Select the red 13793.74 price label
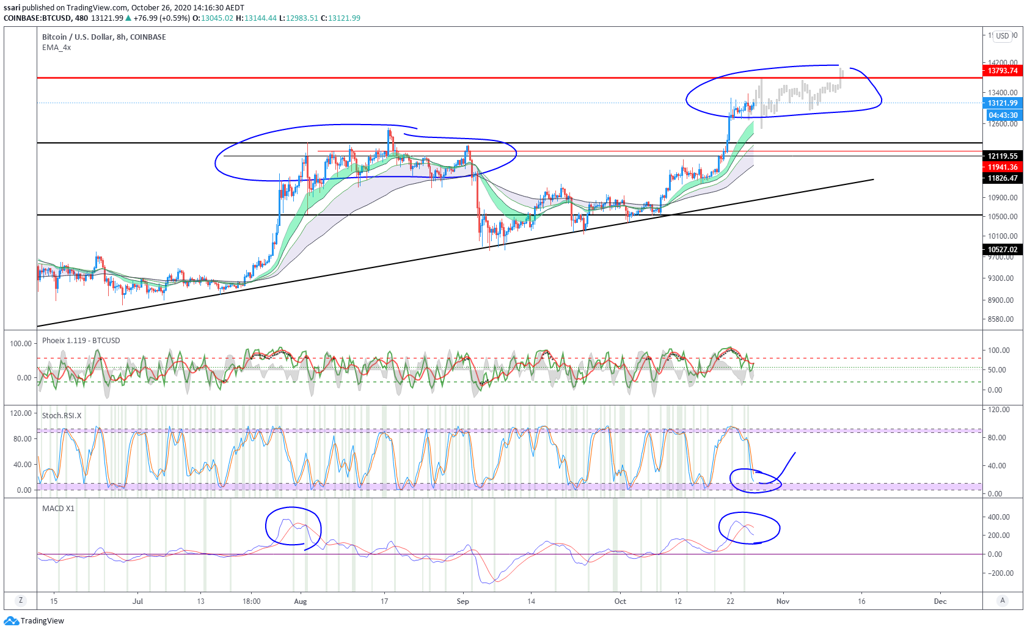This screenshot has height=632, width=1027. (1003, 71)
